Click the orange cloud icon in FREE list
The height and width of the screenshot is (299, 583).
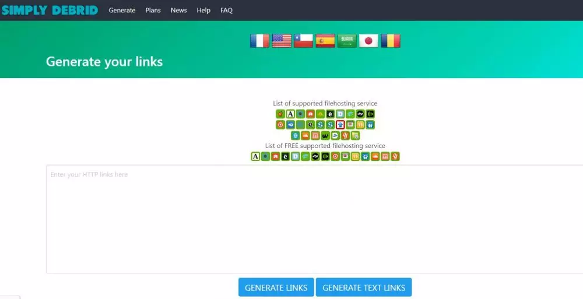(375, 156)
